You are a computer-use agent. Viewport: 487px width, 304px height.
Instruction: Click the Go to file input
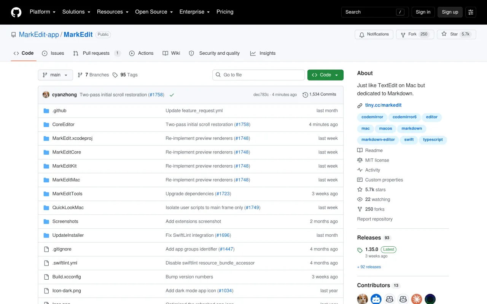tap(258, 75)
